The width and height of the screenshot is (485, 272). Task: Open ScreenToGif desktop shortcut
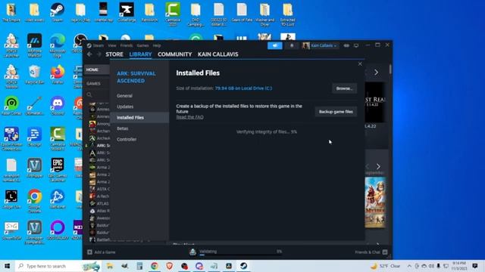11,230
